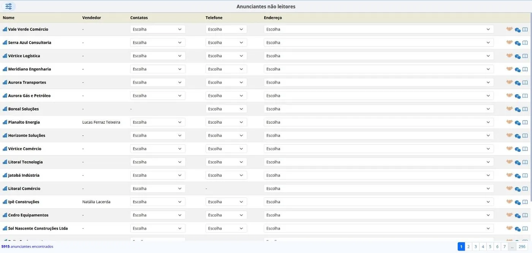Click handshake icon for Meridiano Engenharia
Screen dimensions: 532x253
click(x=510, y=69)
